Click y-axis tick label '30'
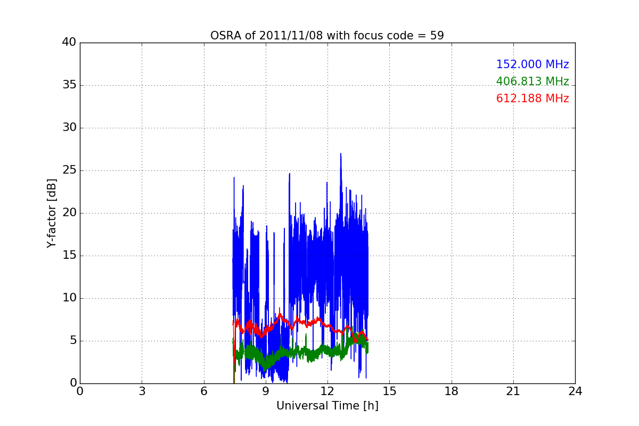Viewport: 639px width, 426px height. click(x=69, y=128)
